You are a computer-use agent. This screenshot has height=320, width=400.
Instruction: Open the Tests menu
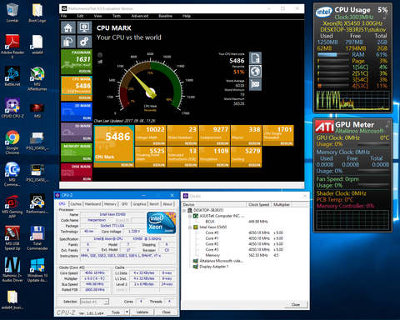point(117,16)
